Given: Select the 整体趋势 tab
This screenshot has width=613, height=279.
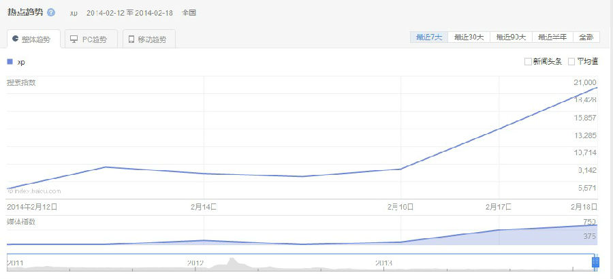Looking at the screenshot, I should (33, 39).
